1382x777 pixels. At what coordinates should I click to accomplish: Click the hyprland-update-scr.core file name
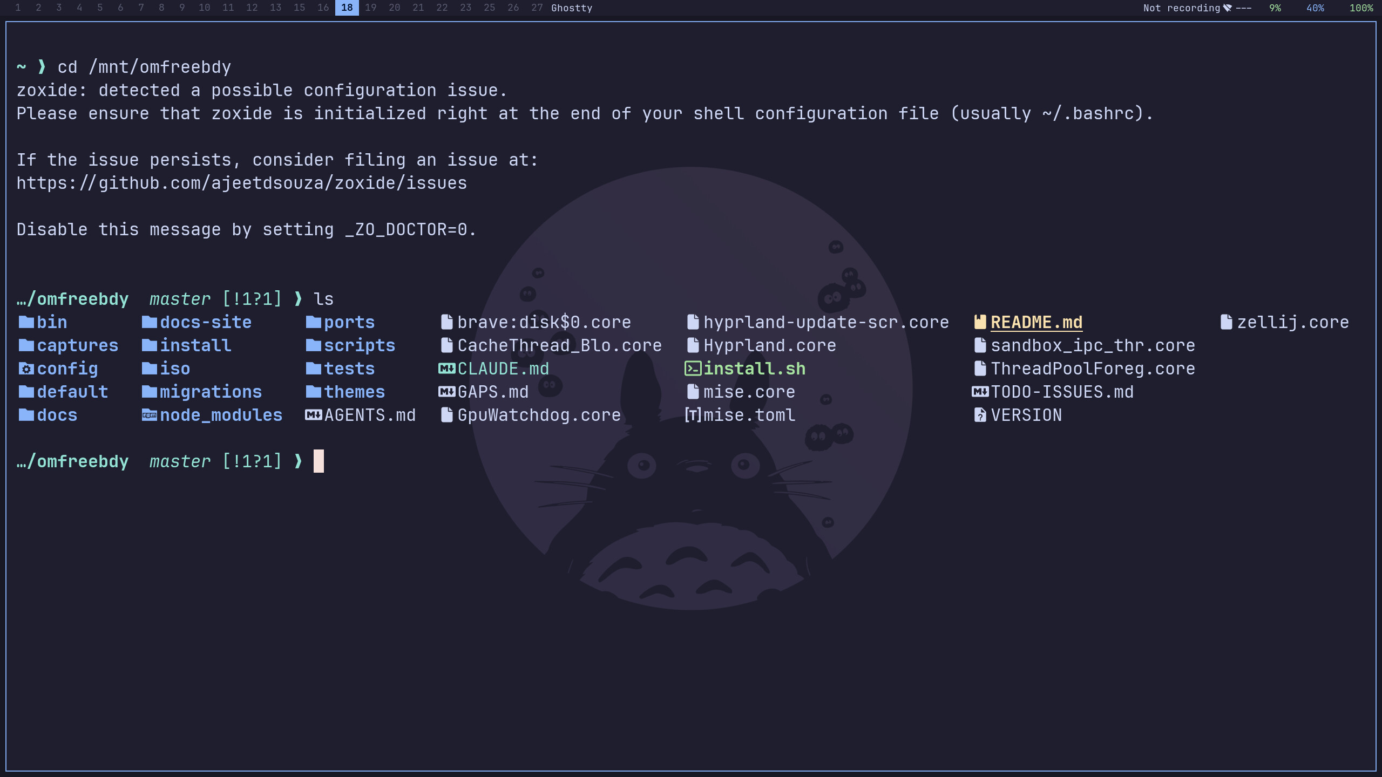pos(827,322)
